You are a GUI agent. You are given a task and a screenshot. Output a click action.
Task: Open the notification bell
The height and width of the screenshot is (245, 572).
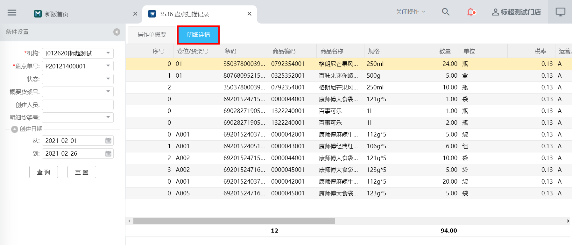(471, 12)
